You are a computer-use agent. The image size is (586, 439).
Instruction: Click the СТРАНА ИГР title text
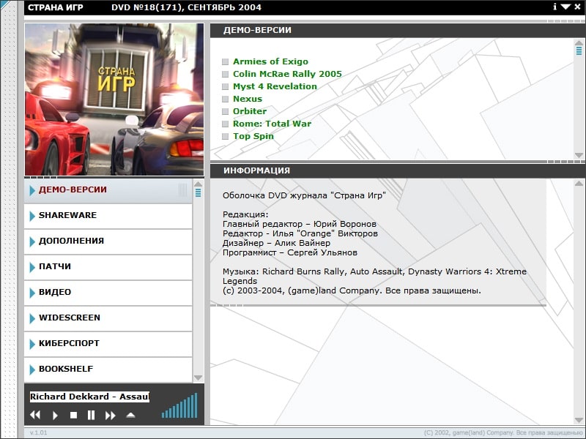tap(56, 7)
